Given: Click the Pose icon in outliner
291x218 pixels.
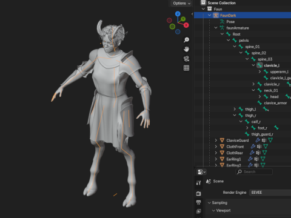Looking at the screenshot, I should [x=222, y=22].
